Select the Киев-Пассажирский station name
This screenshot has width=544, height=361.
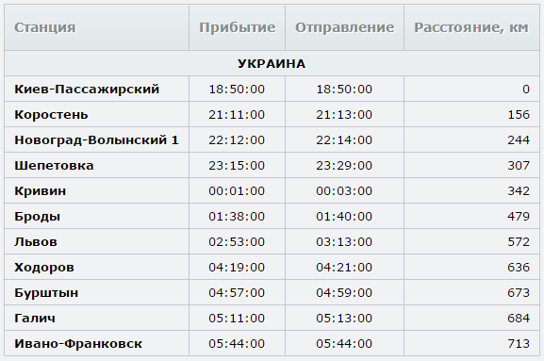pos(87,90)
